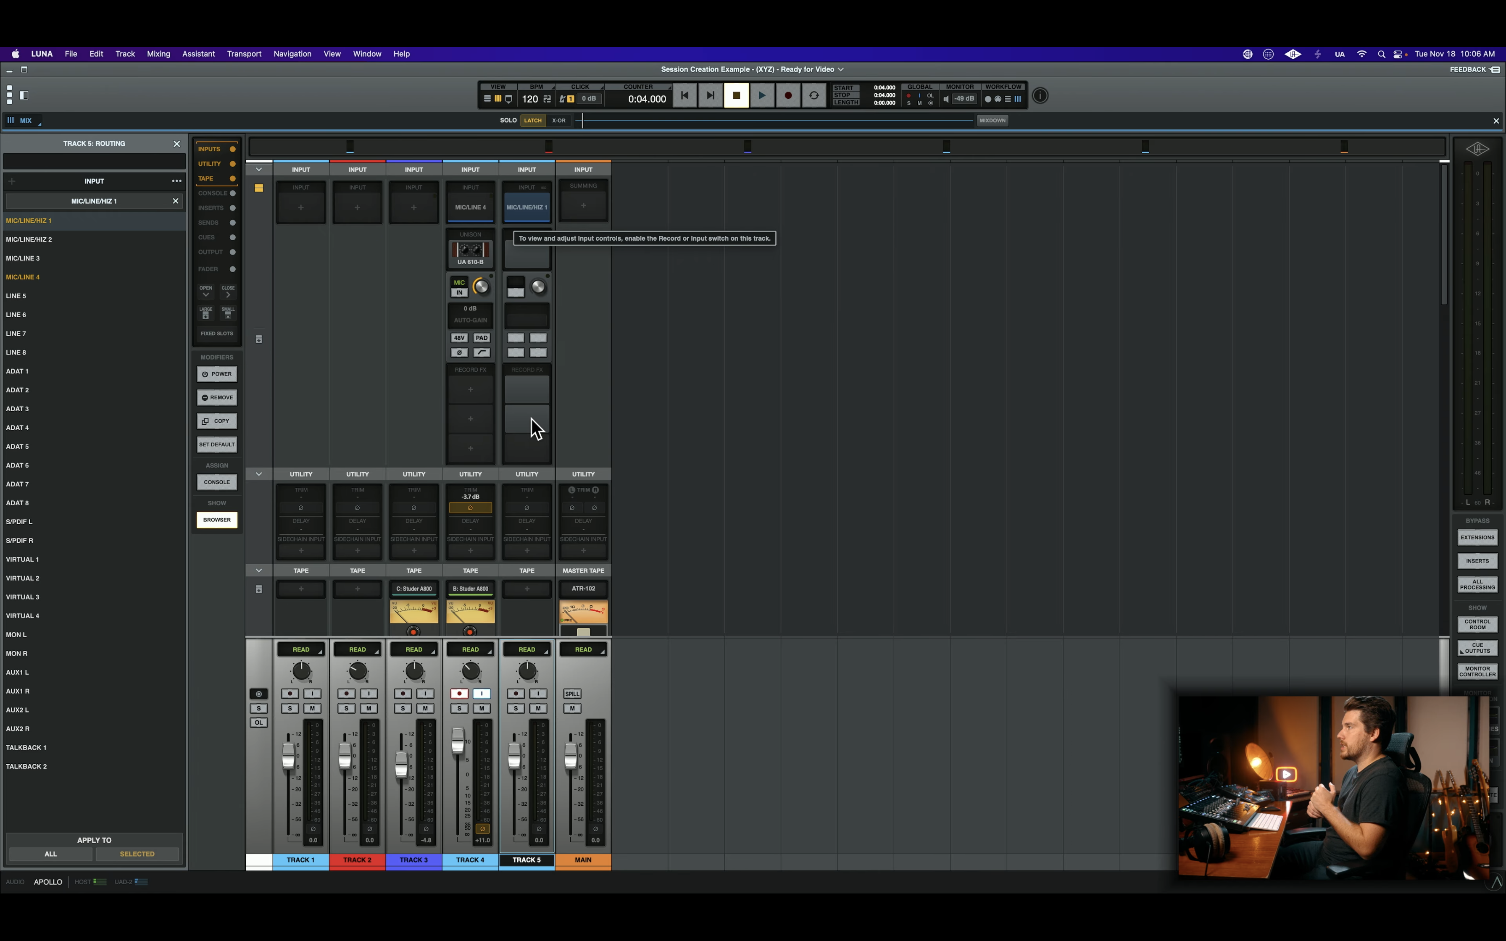The width and height of the screenshot is (1506, 941).
Task: Click the info circle icon
Action: coord(1040,96)
